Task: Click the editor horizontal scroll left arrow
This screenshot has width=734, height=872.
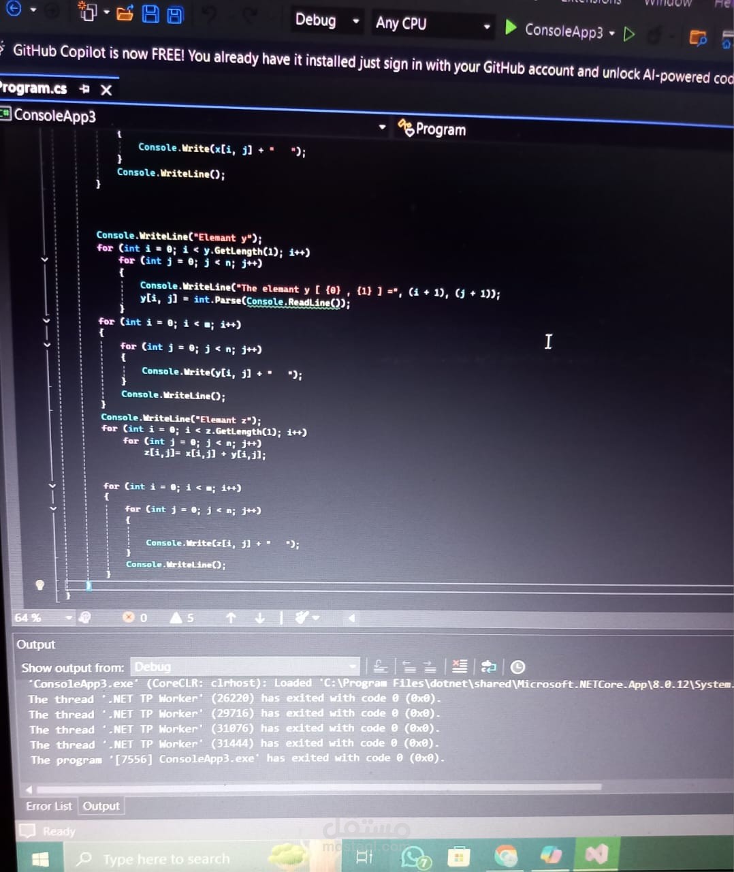Action: coord(352,618)
